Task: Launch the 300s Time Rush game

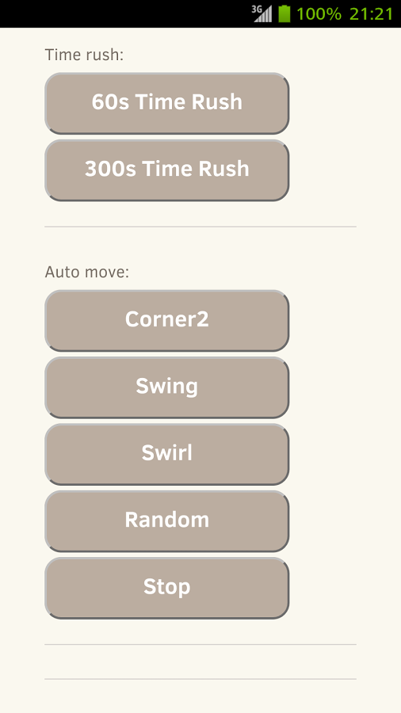Action: click(x=167, y=170)
